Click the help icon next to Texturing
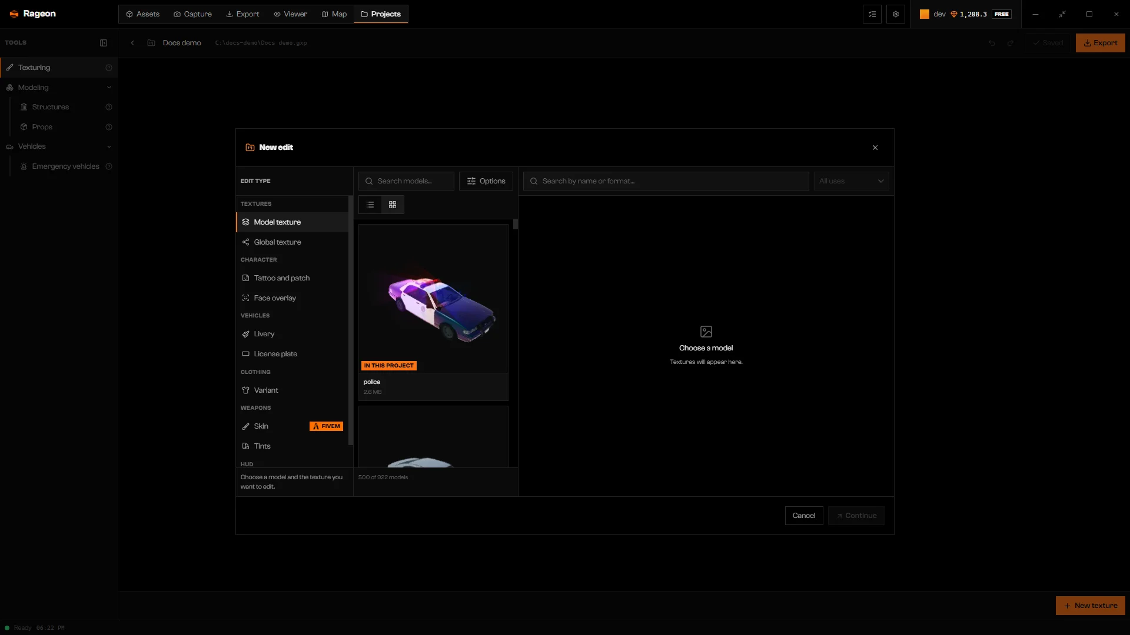1130x635 pixels. [x=109, y=68]
